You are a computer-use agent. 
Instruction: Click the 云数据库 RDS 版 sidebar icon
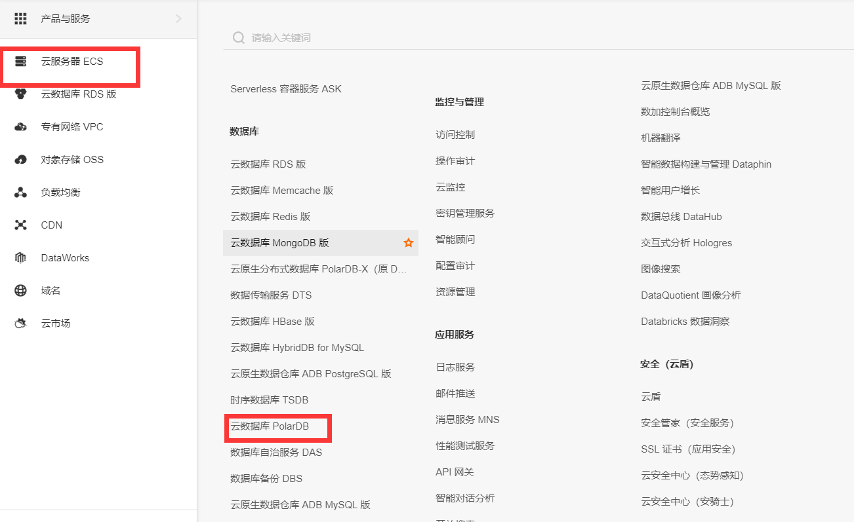(x=20, y=94)
